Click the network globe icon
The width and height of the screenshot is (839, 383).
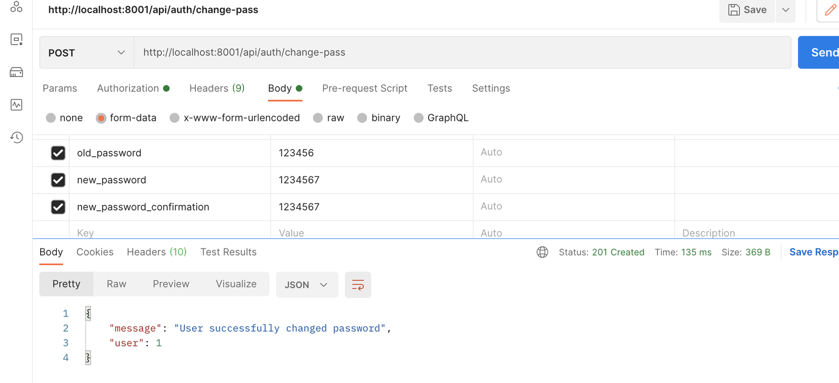click(x=542, y=252)
